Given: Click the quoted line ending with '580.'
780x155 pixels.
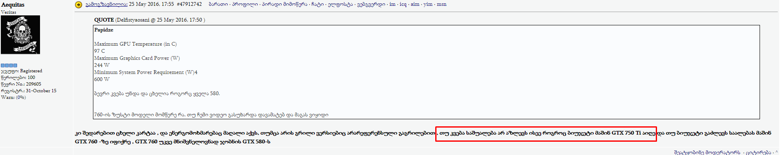Looking at the screenshot, I should click(157, 93).
